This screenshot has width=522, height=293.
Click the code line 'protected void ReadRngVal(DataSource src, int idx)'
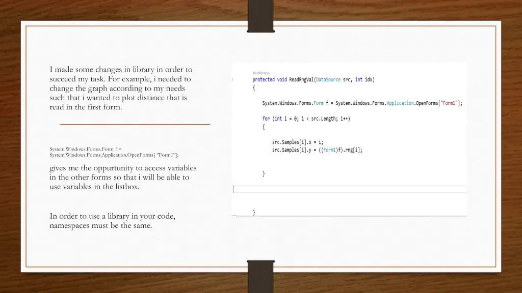coord(314,80)
